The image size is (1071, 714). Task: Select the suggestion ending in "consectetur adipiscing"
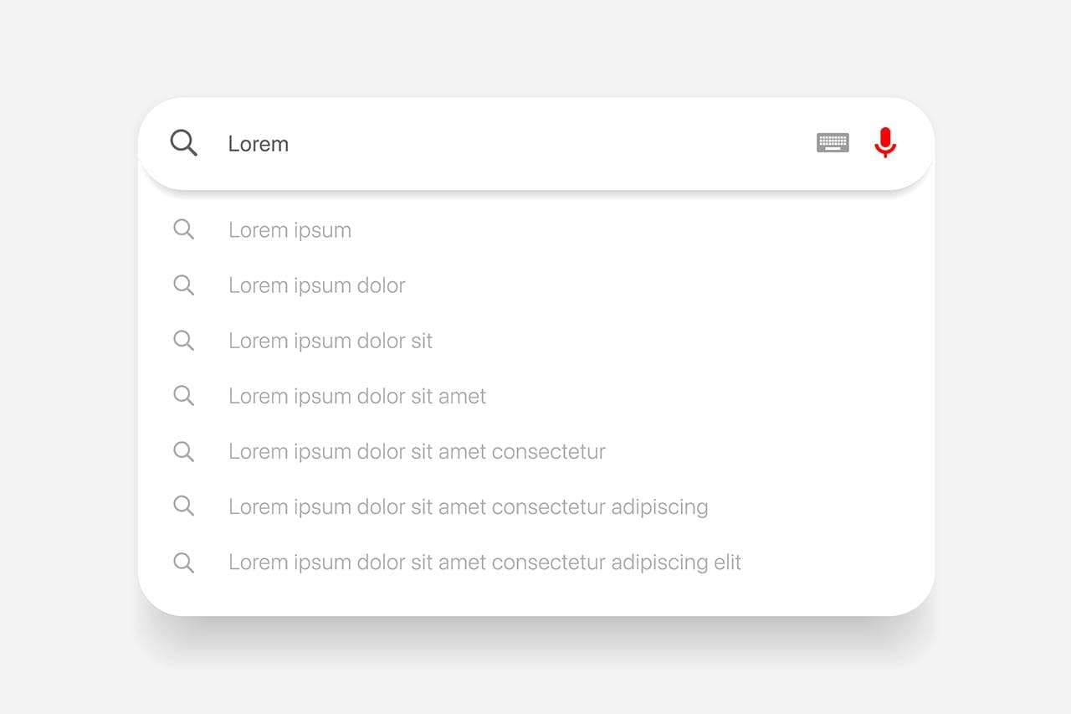(x=469, y=506)
